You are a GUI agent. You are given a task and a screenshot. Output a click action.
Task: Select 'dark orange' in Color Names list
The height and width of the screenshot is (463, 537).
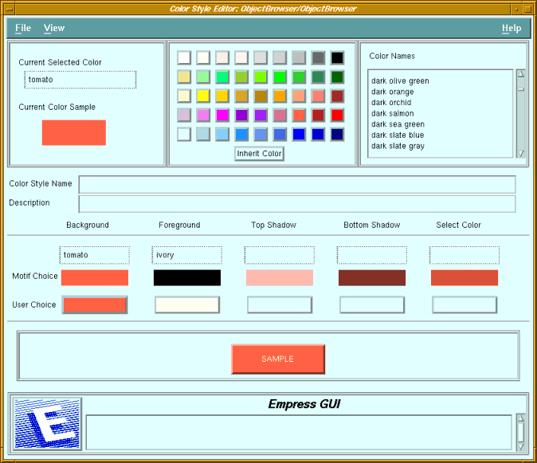tap(393, 92)
